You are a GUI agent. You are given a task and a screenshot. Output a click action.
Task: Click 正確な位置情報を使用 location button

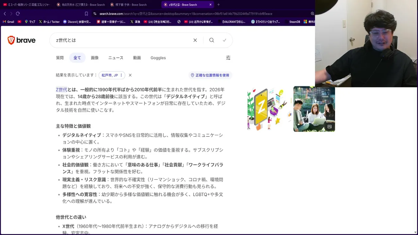pyautogui.click(x=210, y=75)
